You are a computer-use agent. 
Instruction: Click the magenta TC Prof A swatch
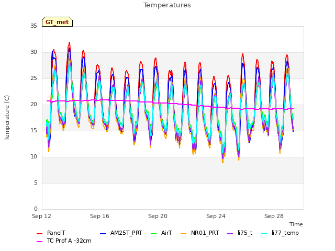point(40,242)
